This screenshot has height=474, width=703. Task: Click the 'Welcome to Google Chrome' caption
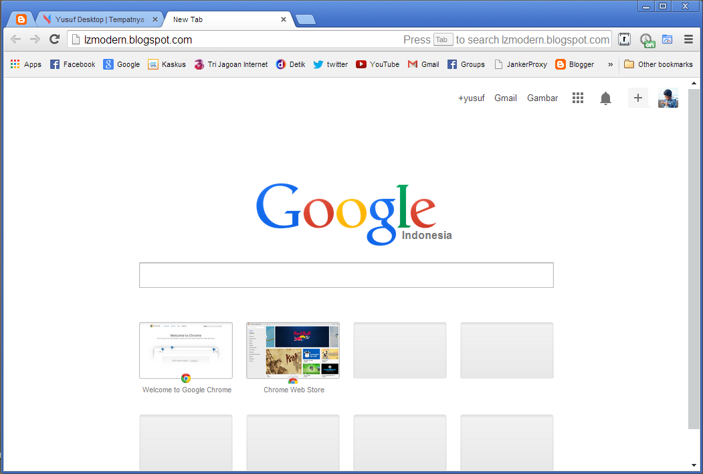pos(187,390)
